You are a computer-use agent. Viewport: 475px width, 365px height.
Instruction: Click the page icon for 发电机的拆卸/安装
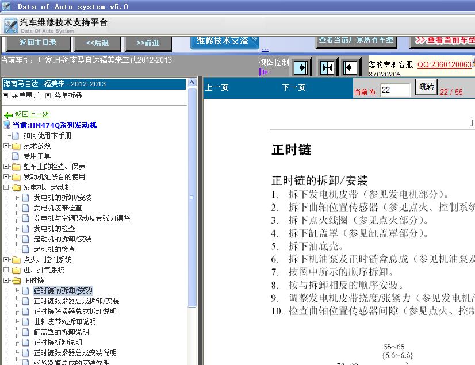point(26,198)
